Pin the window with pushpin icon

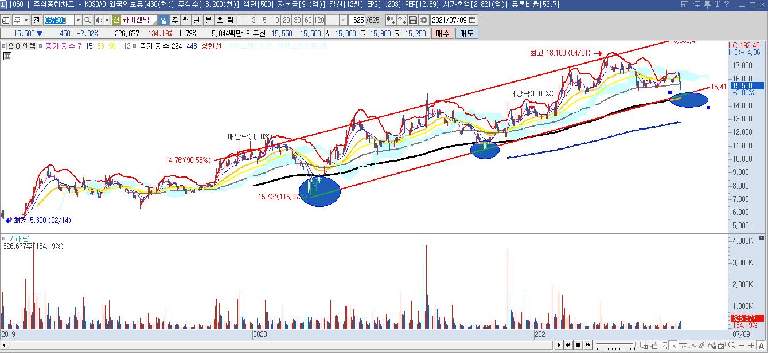pos(707,5)
